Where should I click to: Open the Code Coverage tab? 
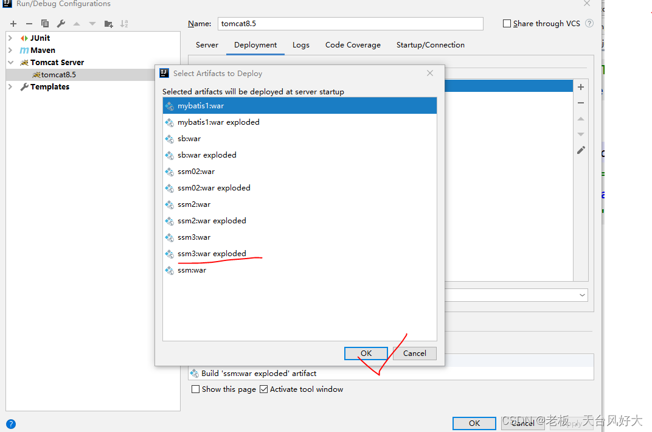[x=353, y=45]
